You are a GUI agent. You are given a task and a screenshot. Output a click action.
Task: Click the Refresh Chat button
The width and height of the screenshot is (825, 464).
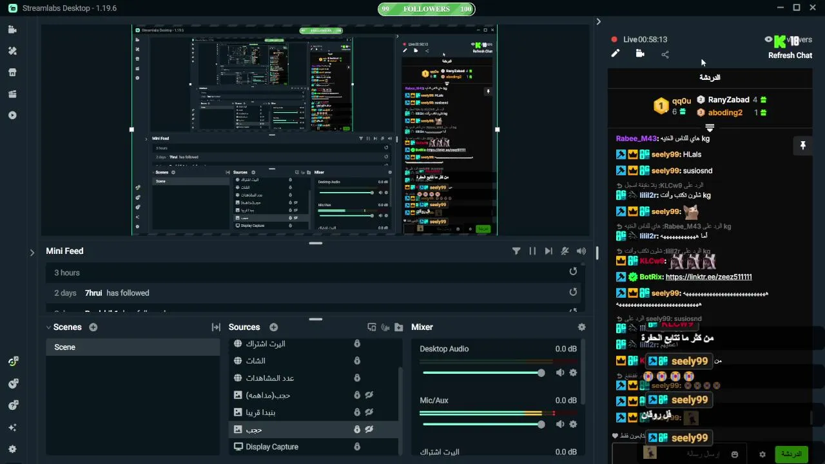[790, 55]
